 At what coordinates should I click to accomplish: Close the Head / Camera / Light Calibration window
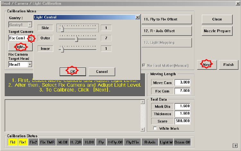(x=238, y=4)
